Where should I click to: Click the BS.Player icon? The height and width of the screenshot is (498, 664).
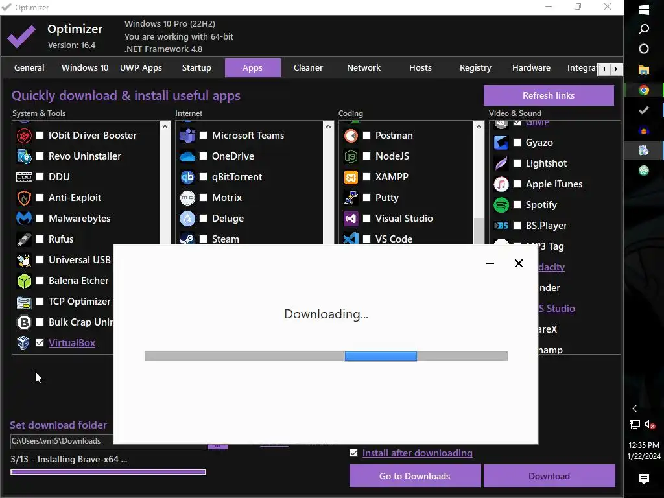[501, 226]
